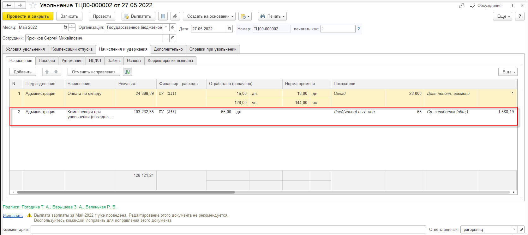Viewport: 528px width, 235px height.
Task: Click the Начисление column header
Action: click(90, 84)
